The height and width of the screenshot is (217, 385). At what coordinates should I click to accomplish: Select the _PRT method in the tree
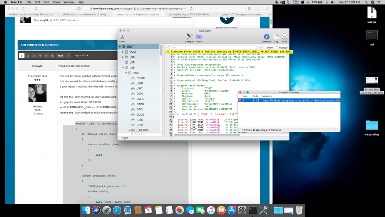140,89
